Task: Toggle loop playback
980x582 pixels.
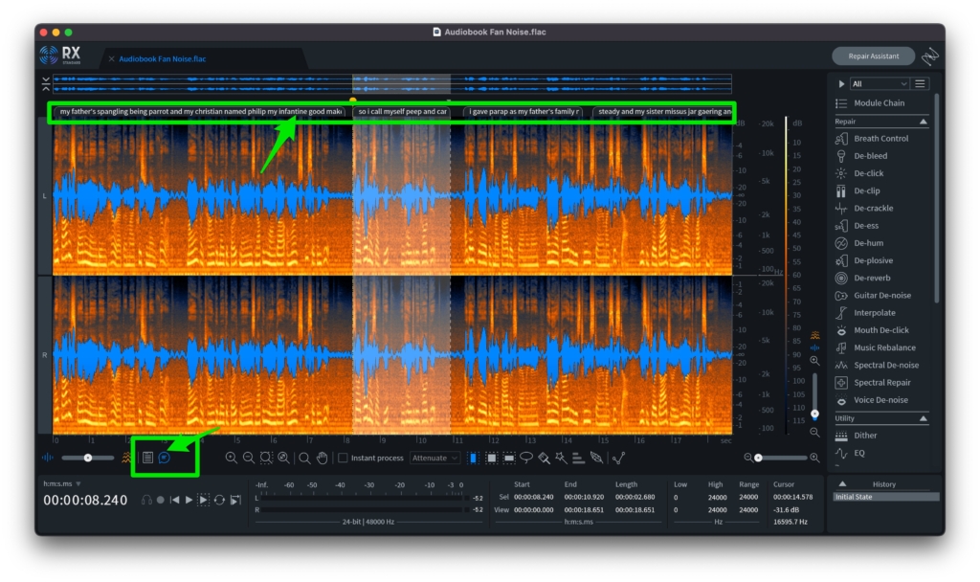Action: [219, 500]
